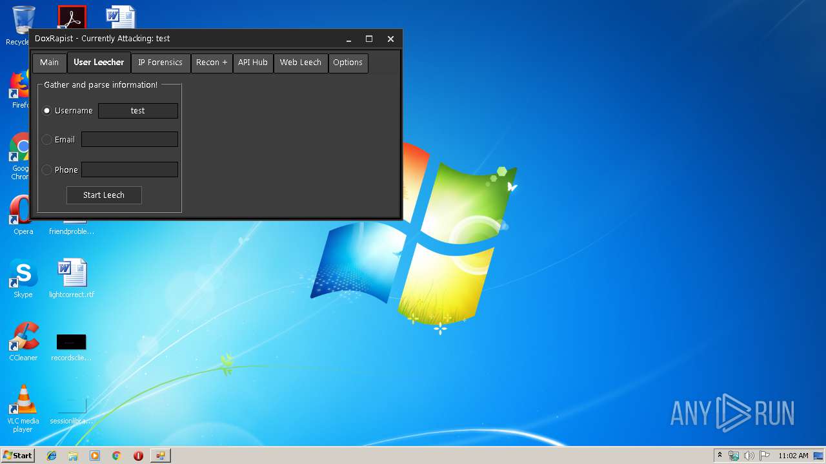Open the Windows Start menu
Viewport: 826px width, 464px height.
[17, 456]
